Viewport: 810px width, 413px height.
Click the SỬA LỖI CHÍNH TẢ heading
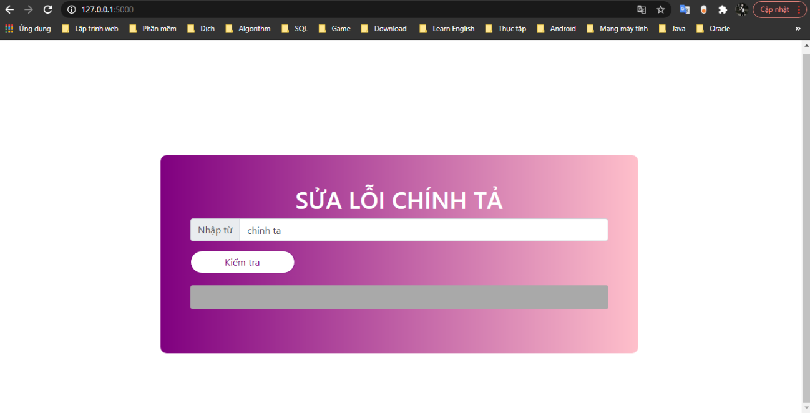click(x=399, y=200)
